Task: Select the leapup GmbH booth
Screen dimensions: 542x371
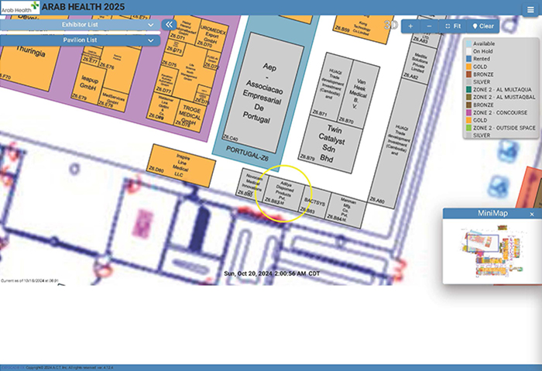Action: click(89, 84)
